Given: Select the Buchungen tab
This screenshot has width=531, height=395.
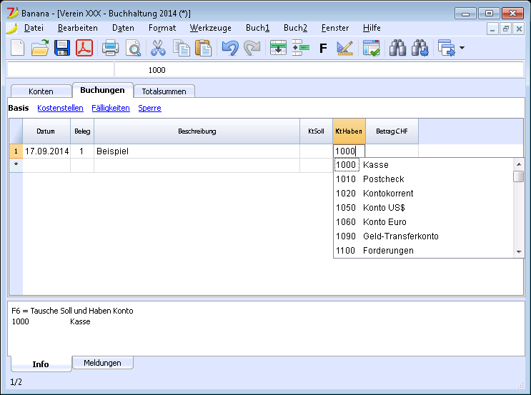Looking at the screenshot, I should (x=103, y=90).
